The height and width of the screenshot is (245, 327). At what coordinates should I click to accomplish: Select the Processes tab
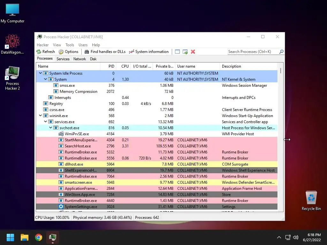click(45, 59)
